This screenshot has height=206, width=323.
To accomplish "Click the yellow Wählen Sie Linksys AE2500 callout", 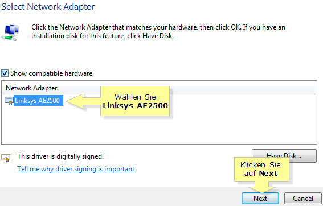I will tap(135, 101).
